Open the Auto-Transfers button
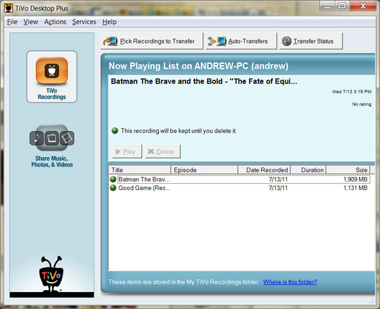This screenshot has height=309, width=380. click(241, 41)
